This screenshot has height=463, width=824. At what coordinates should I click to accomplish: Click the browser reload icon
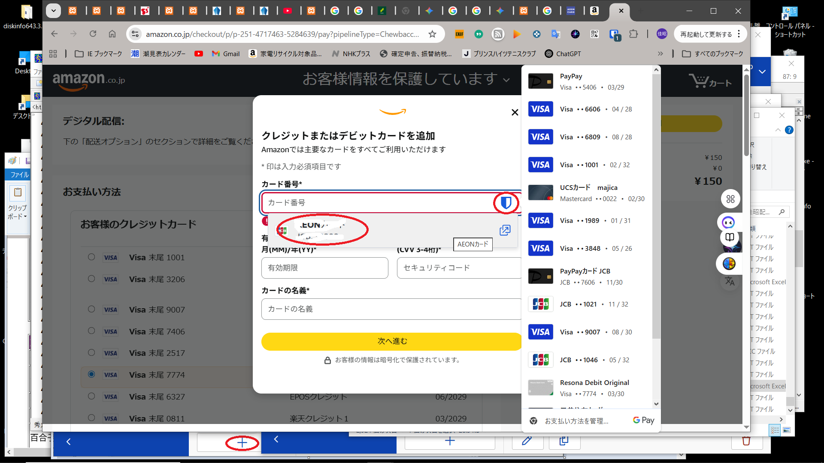point(93,34)
